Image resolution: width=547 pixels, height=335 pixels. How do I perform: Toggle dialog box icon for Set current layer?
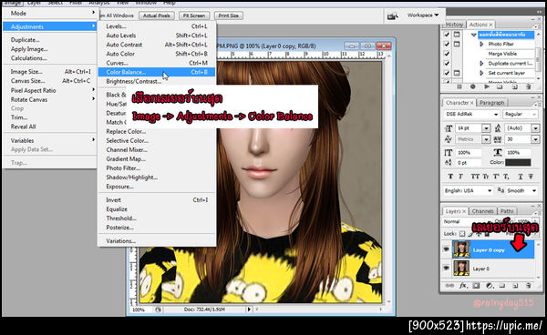tap(457, 73)
